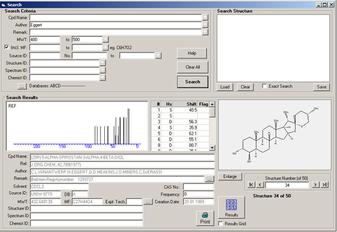Go to the previous structure
This screenshot has height=232, width=337.
click(260, 185)
